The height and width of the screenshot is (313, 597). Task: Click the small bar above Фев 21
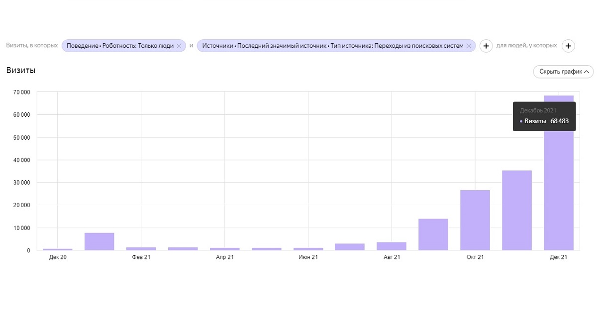point(141,248)
